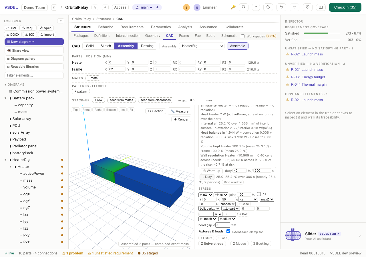Open the book documentation icon
This screenshot has width=366, height=257.
pyautogui.click(x=321, y=7)
